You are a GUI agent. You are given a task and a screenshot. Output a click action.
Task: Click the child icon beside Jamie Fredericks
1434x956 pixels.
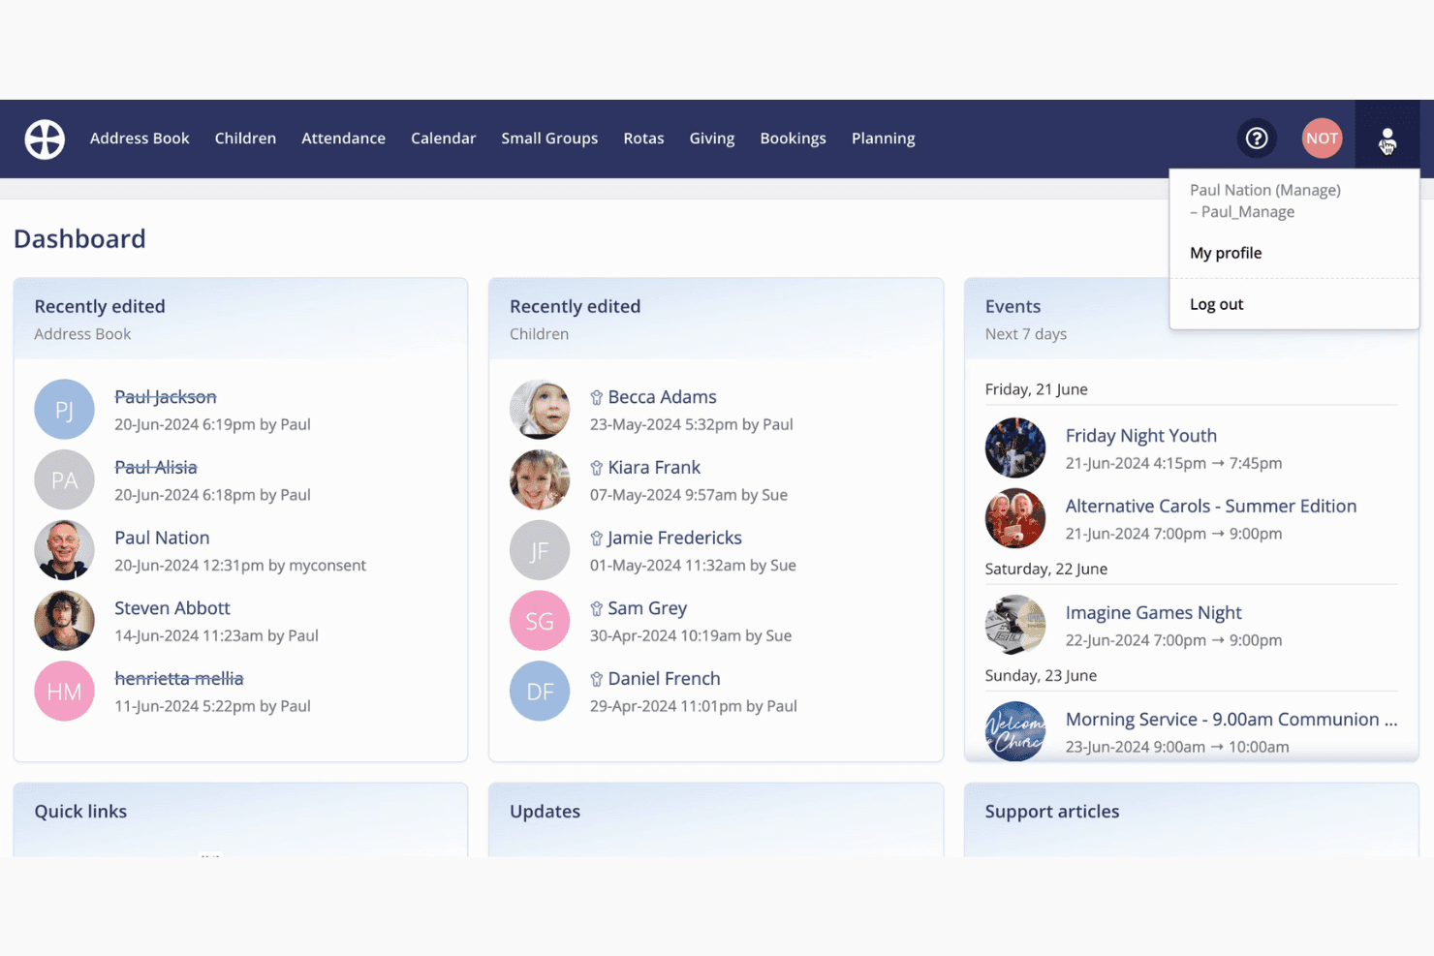point(597,539)
